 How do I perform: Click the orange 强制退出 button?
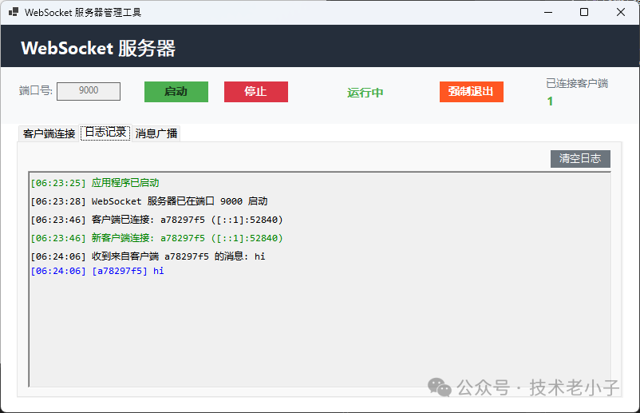tap(471, 91)
